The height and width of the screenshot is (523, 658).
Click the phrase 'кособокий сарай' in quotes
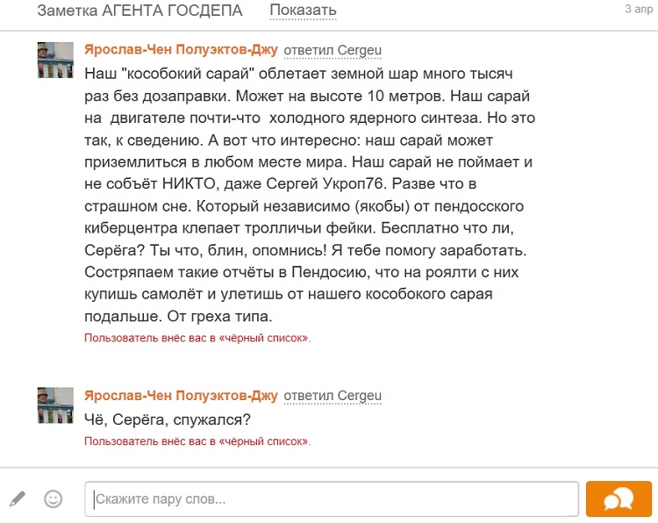pyautogui.click(x=188, y=74)
